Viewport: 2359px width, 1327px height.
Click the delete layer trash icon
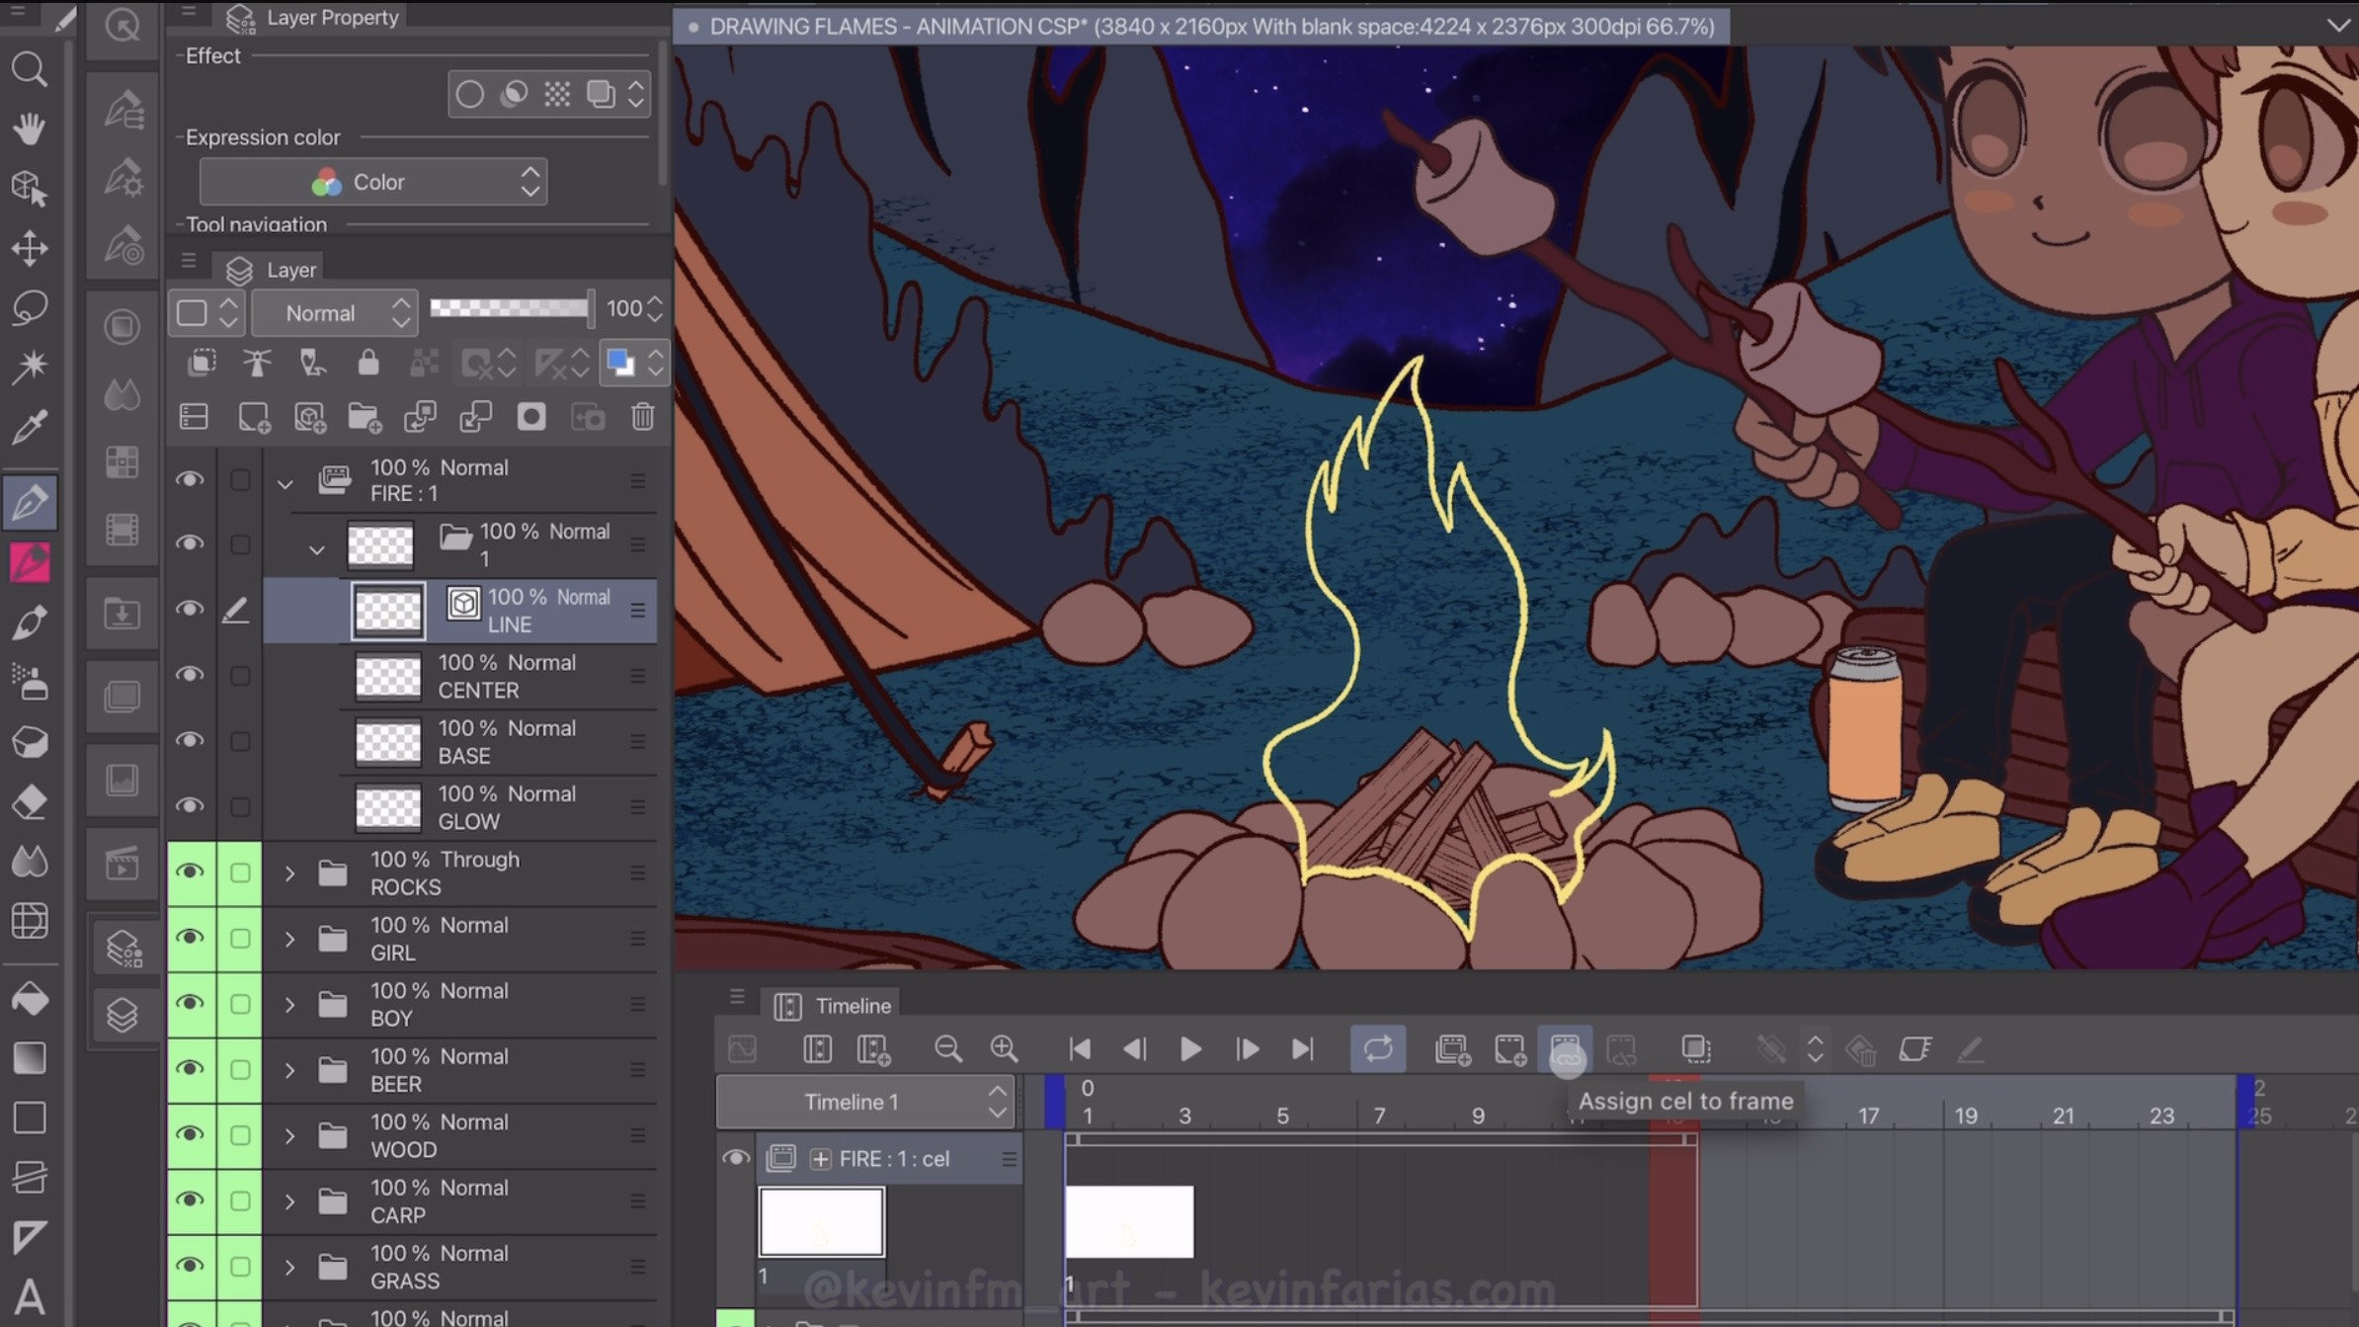642,417
